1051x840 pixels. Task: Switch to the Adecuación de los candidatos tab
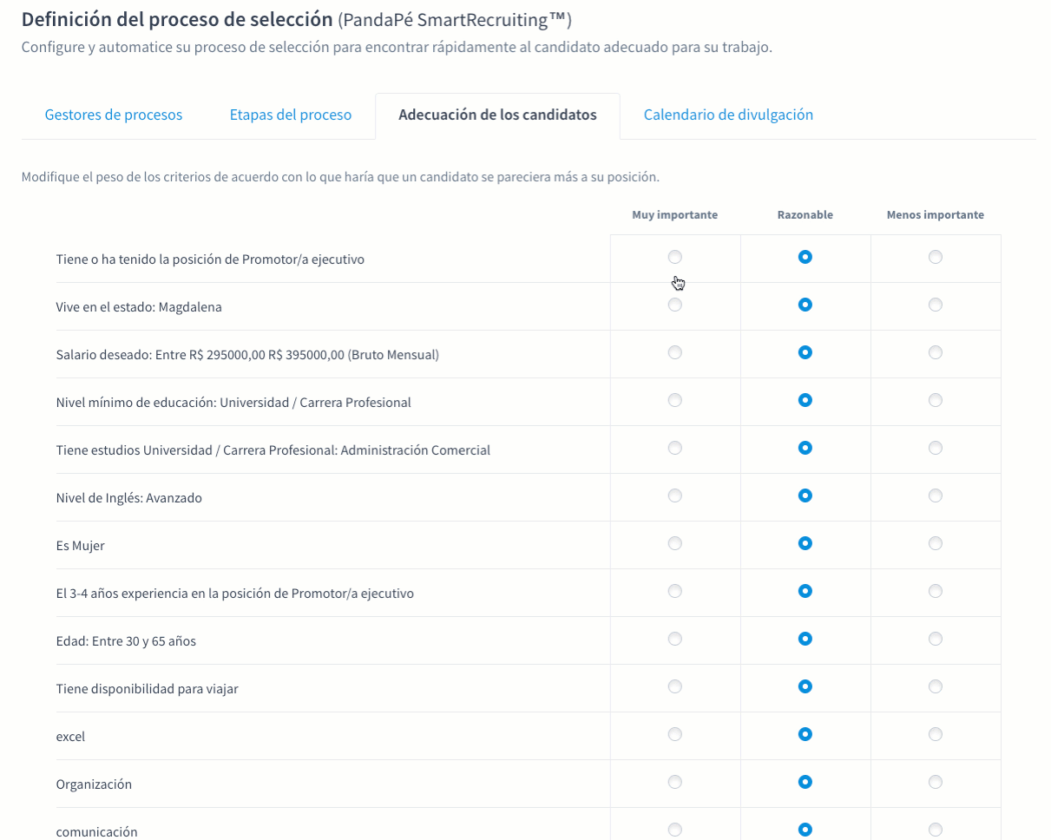point(497,114)
